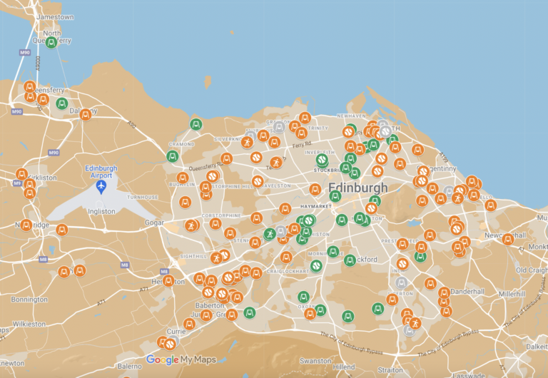Click the blue Edinburgh Airport plane pin
This screenshot has width=548, height=378.
click(101, 187)
